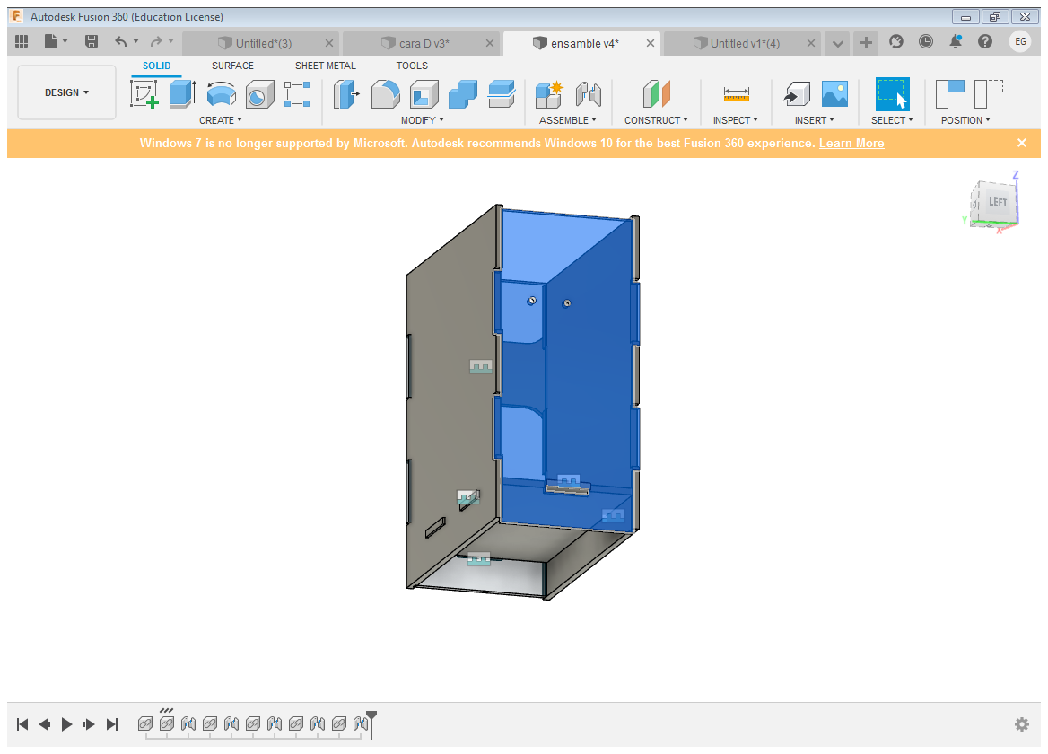Image resolution: width=1048 pixels, height=754 pixels.
Task: Switch to the SOLID tab
Action: point(156,66)
